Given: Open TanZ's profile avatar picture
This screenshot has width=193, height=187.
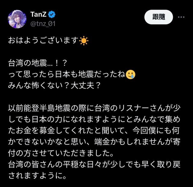Looking at the screenshot, I should [x=17, y=19].
